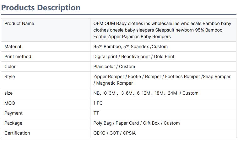This screenshot has width=238, height=143.
Task: Click the Poly Bag / Paper Card value
Action: click(x=136, y=123)
